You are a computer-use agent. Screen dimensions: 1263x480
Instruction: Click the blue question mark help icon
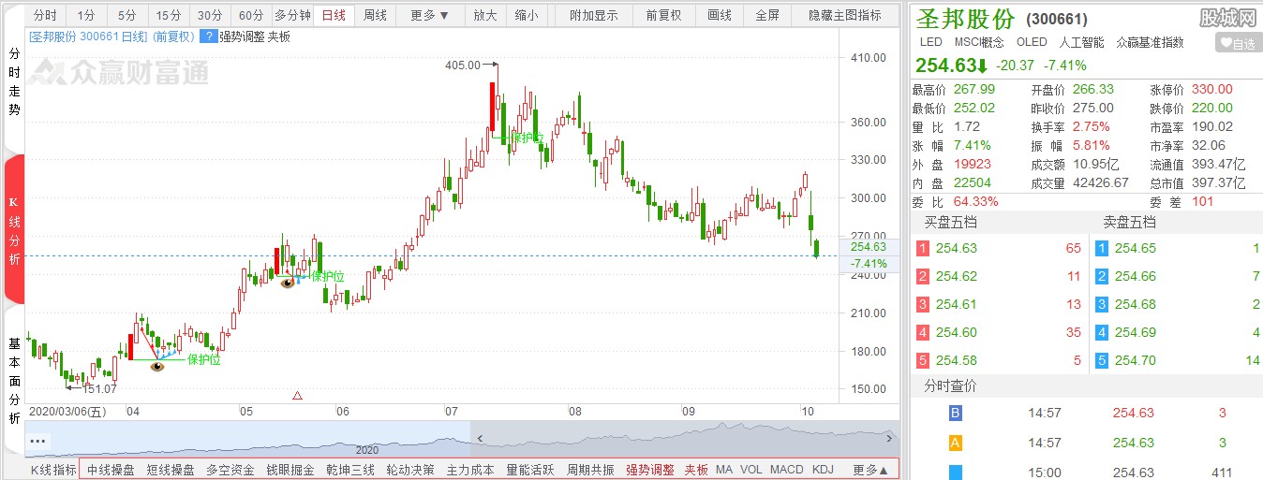[x=210, y=36]
